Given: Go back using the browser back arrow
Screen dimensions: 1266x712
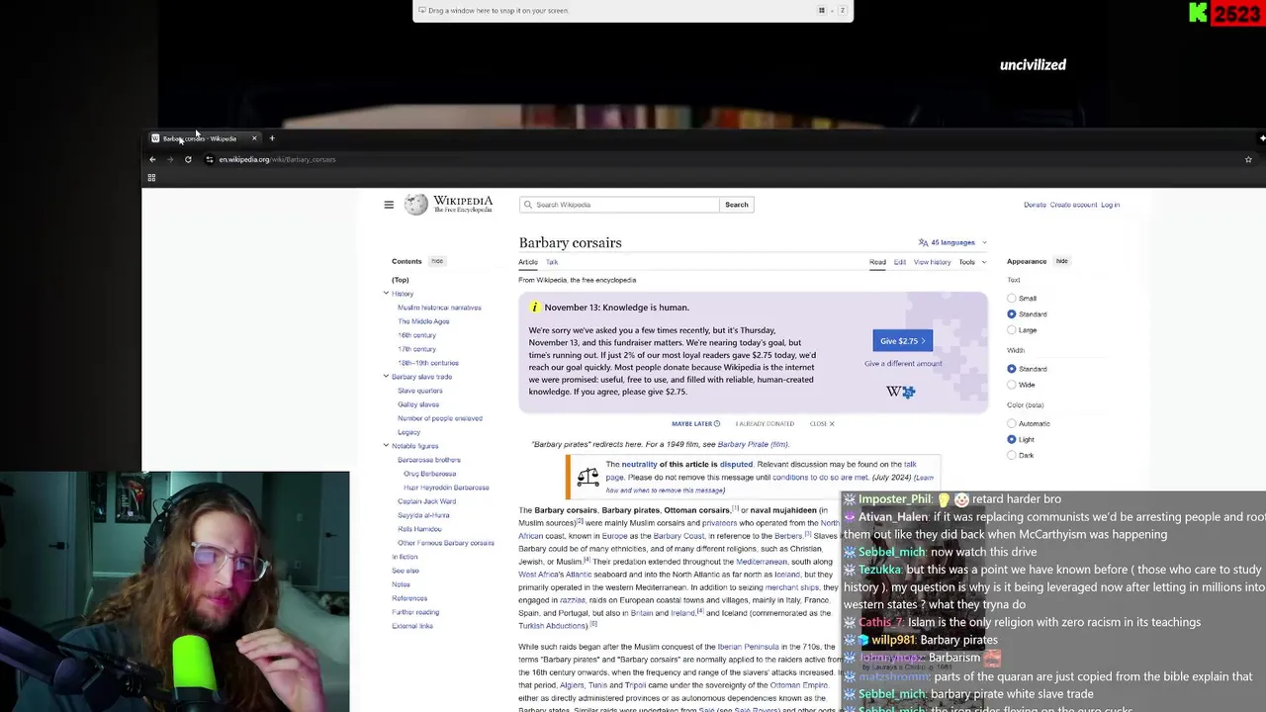Looking at the screenshot, I should click(x=152, y=159).
